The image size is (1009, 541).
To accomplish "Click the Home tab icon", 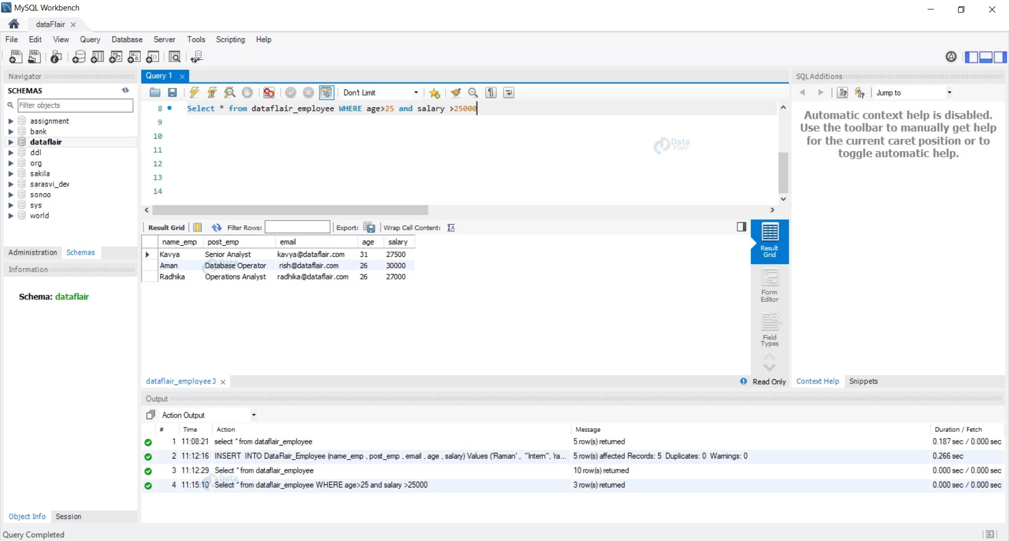I will point(14,24).
